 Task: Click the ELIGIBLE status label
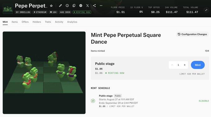click(x=204, y=101)
